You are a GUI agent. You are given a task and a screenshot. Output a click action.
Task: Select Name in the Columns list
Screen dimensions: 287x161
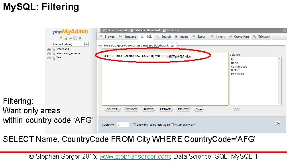(x=234, y=63)
